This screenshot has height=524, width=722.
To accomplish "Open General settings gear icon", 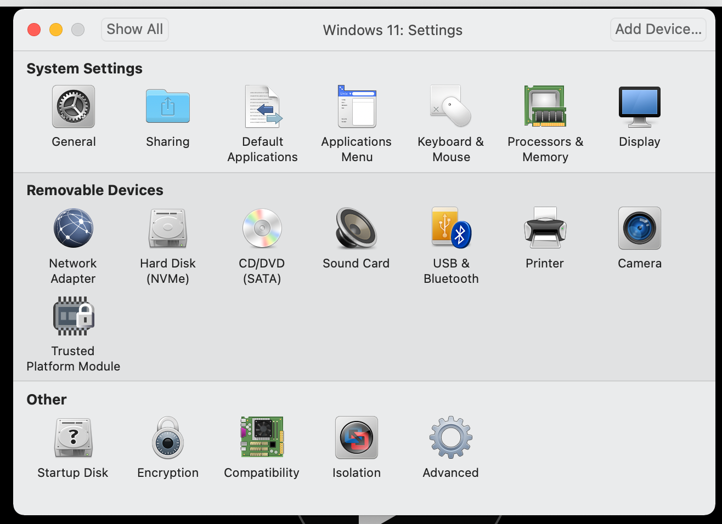I will [74, 107].
